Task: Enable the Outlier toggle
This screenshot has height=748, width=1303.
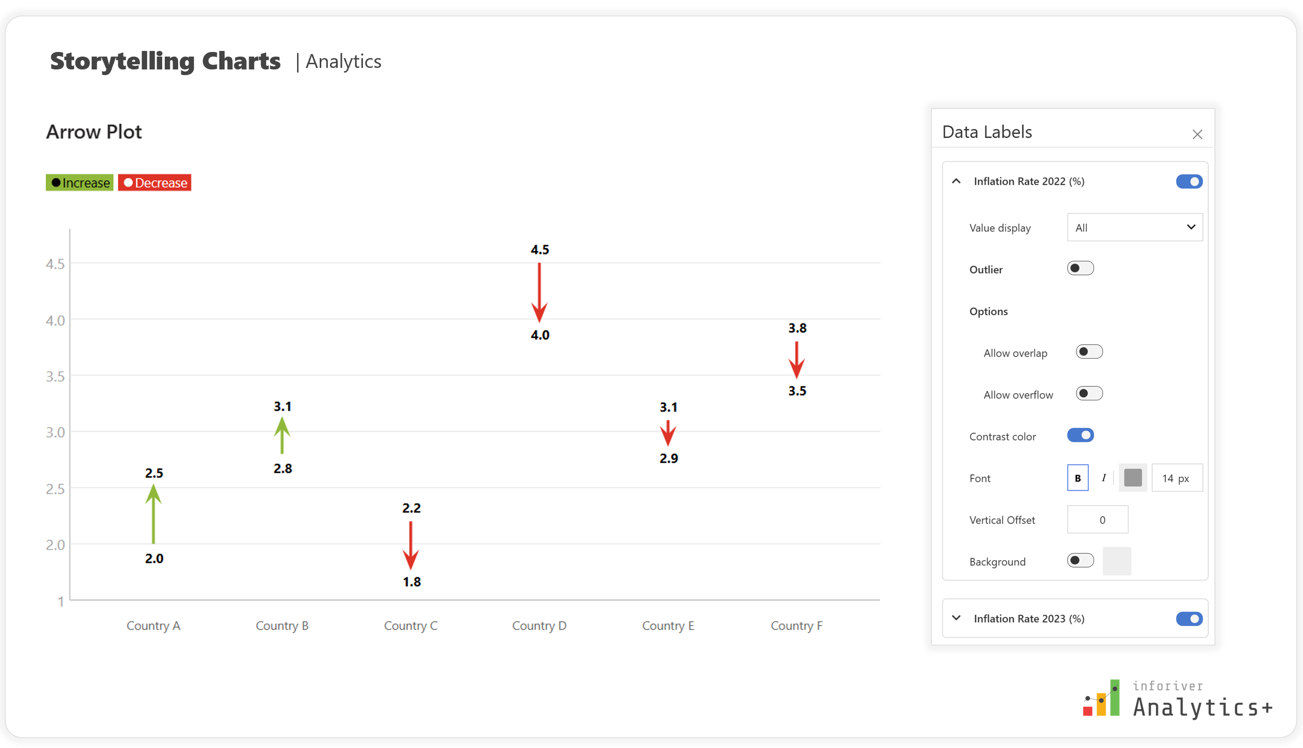Action: click(1080, 269)
